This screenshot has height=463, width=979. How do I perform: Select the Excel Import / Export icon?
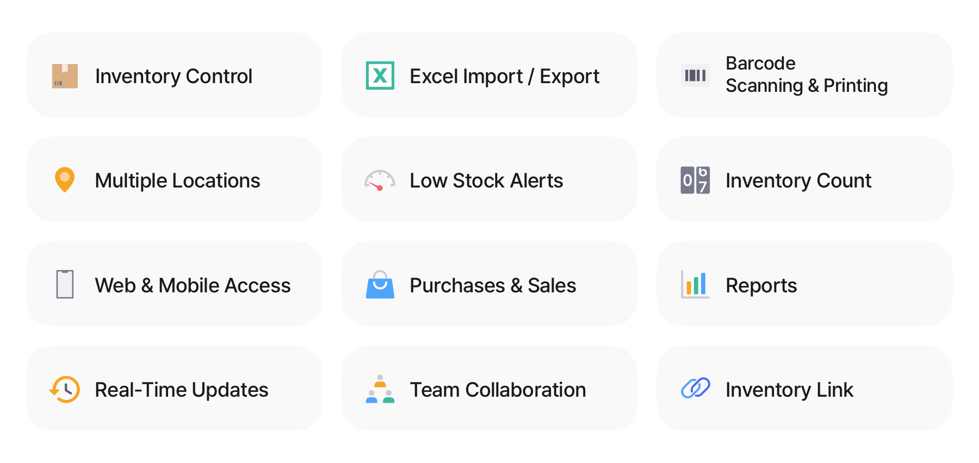pos(380,76)
